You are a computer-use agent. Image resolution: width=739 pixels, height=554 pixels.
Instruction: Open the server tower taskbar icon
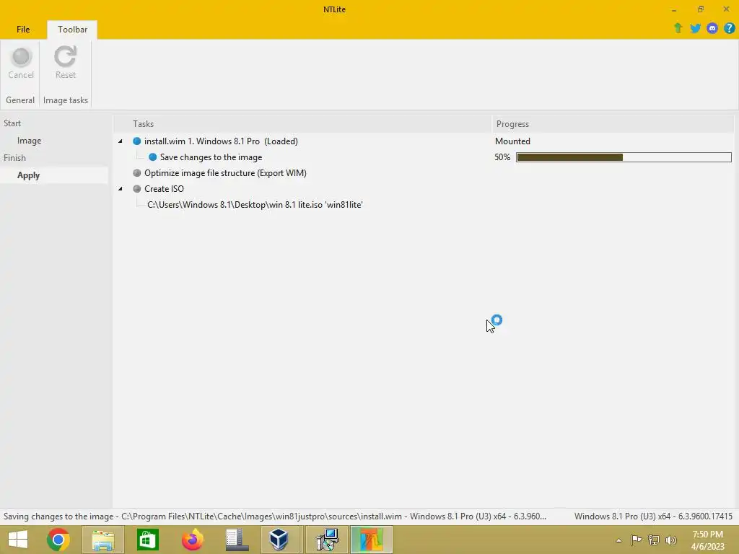point(237,540)
